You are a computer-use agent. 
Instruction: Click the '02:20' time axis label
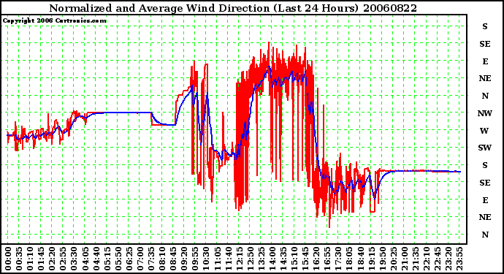click(x=52, y=259)
